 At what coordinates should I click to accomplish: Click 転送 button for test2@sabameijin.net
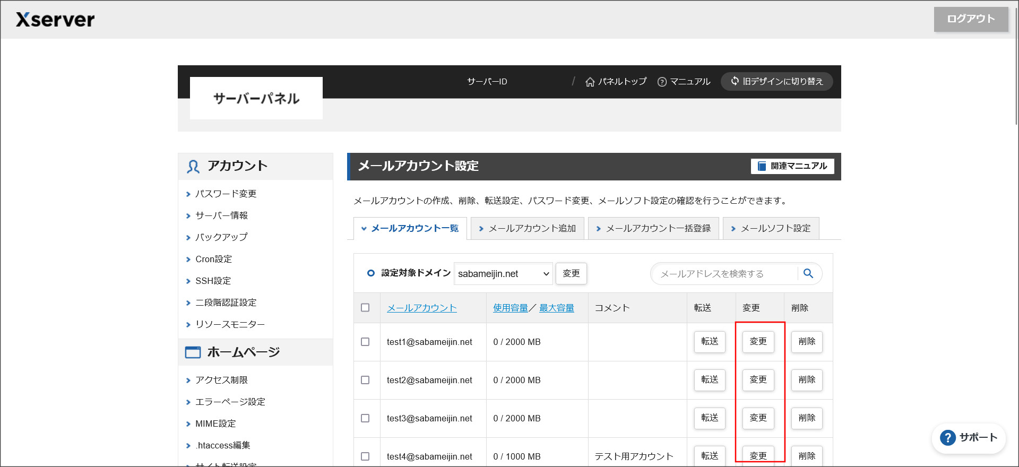pos(710,380)
